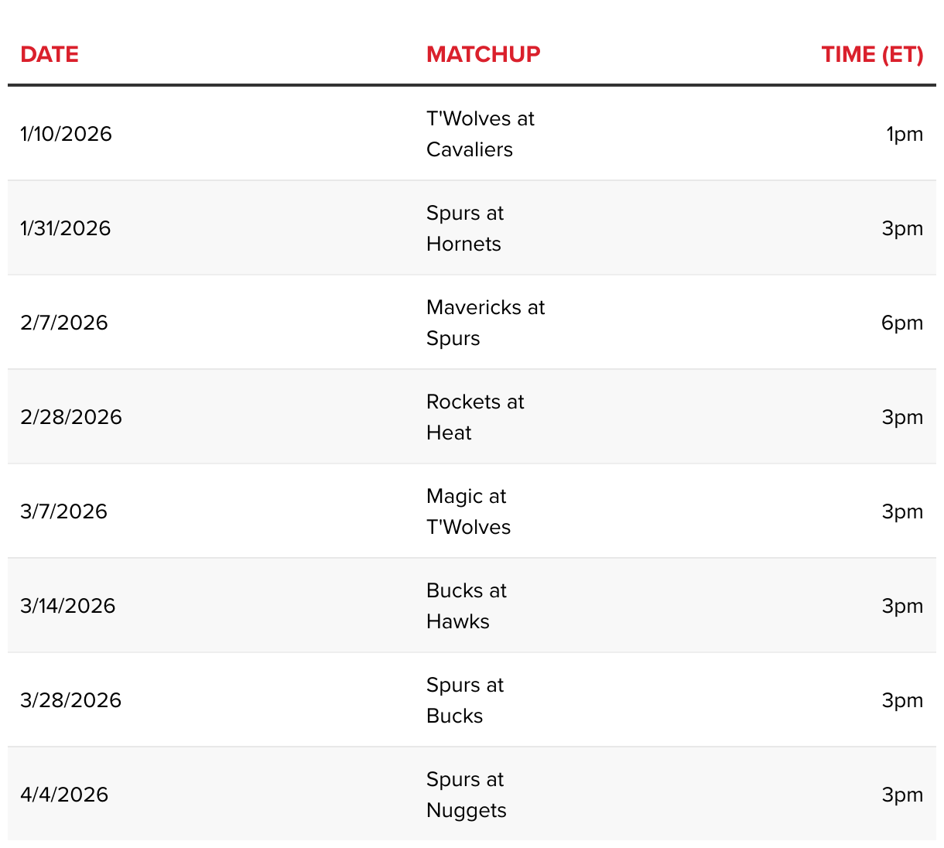Screen dimensions: 944x848
Task: Select the 1/10/2026 date cell
Action: [x=67, y=134]
